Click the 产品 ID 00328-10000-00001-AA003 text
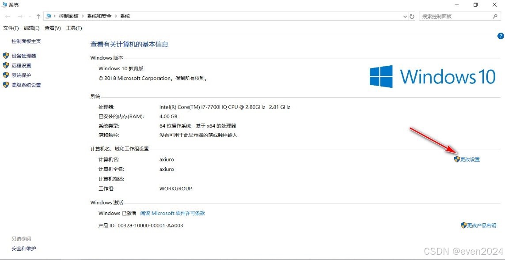The width and height of the screenshot is (505, 260). coord(141,226)
